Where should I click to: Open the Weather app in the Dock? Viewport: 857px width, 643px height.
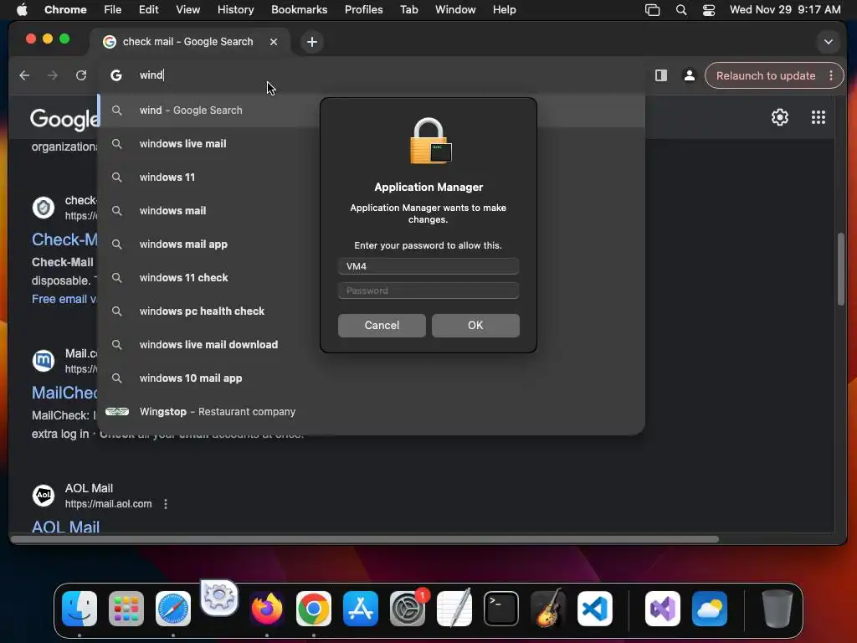pyautogui.click(x=710, y=609)
